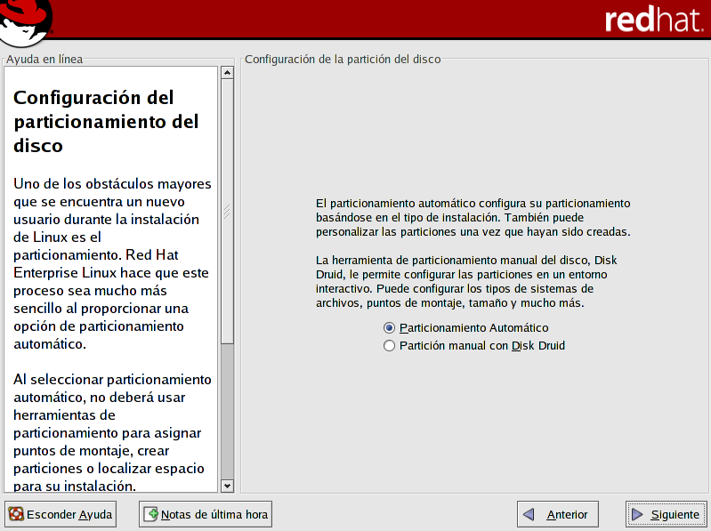Viewport: 711px width, 531px height.
Task: Proceed with the Siguiente button
Action: click(666, 514)
